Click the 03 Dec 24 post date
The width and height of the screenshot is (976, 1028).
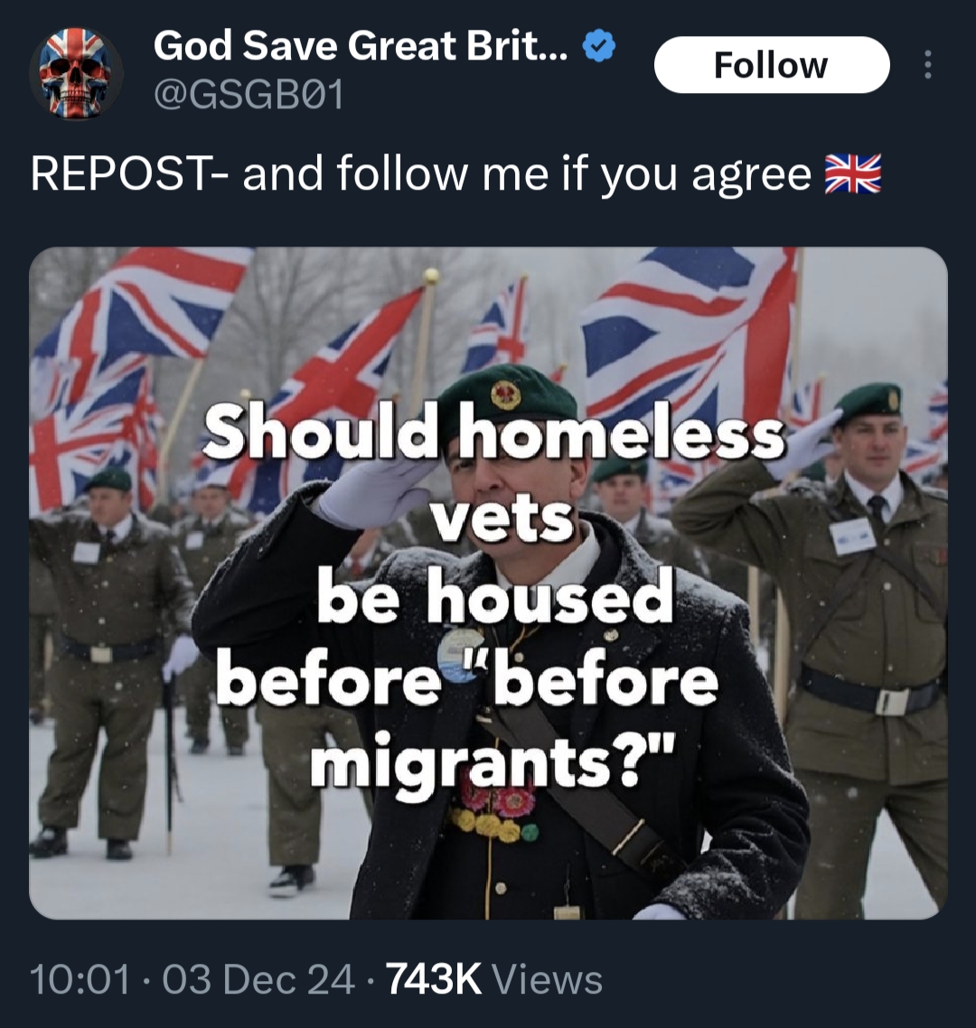258,979
